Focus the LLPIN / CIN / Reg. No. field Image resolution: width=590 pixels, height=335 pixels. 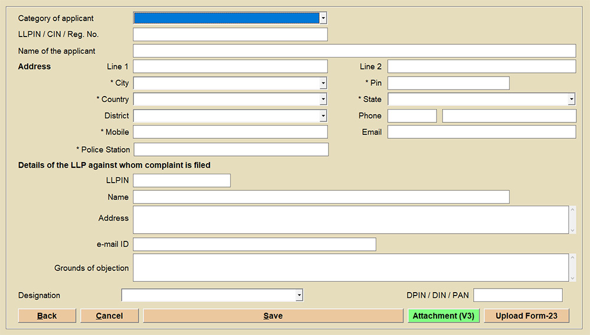[230, 35]
